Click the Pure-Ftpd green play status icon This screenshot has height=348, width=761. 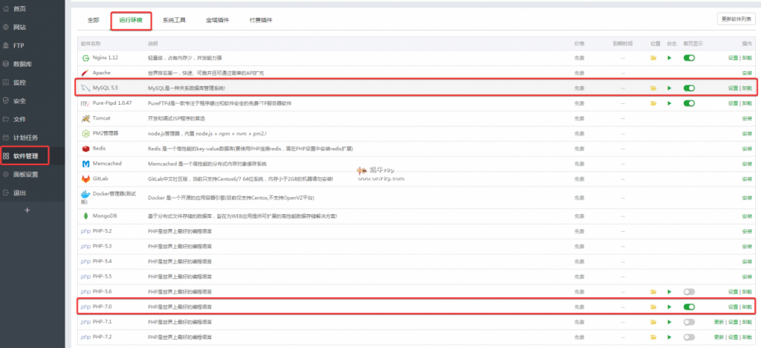[670, 103]
